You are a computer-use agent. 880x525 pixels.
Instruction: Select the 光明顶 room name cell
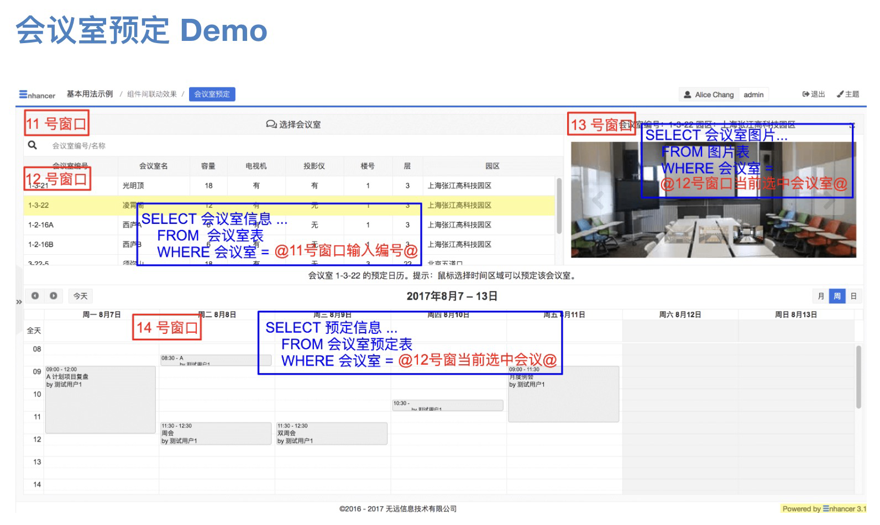154,186
